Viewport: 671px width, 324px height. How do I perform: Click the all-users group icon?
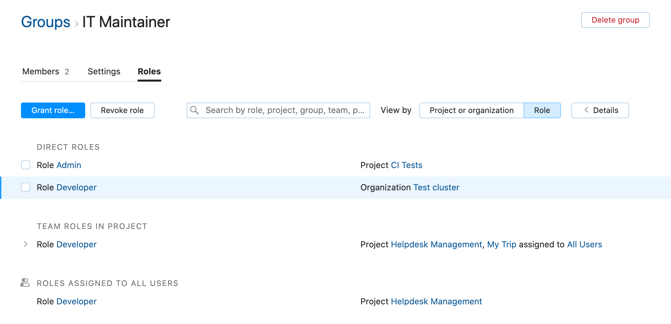[x=25, y=282]
